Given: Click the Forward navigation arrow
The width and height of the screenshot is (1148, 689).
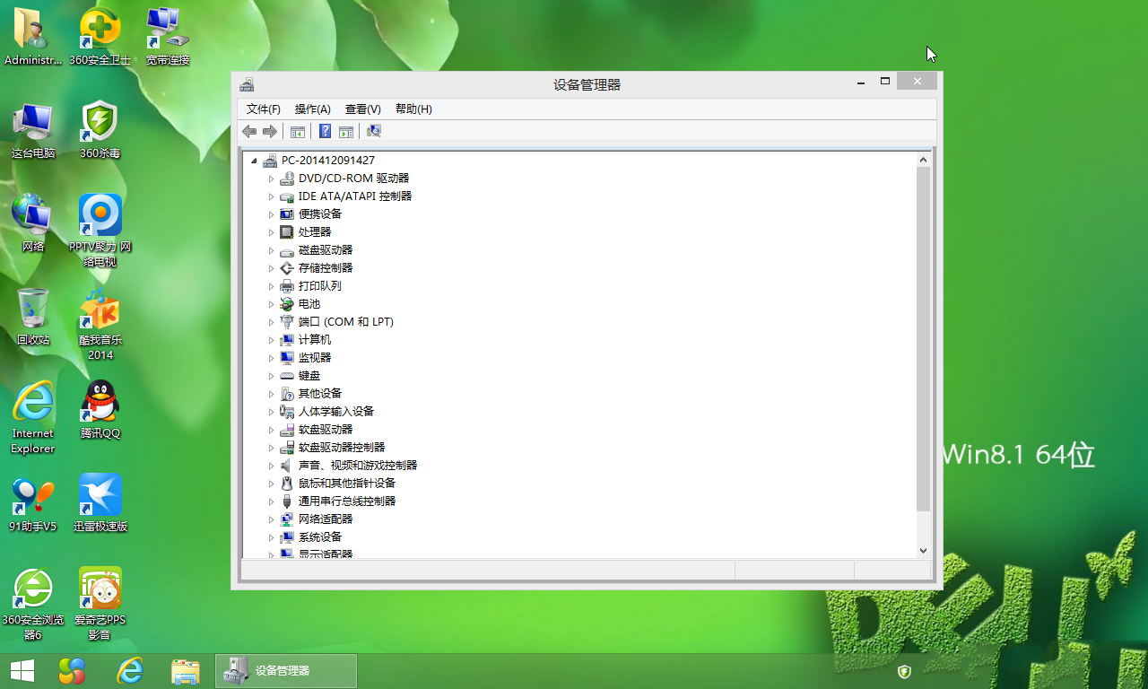Looking at the screenshot, I should (271, 131).
